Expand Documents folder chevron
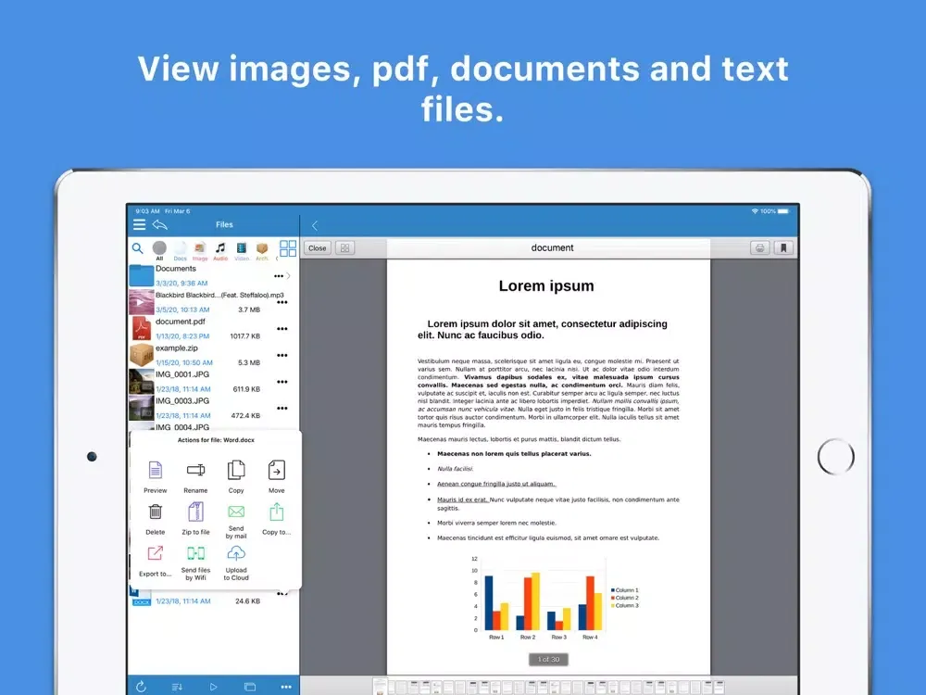 click(x=289, y=276)
